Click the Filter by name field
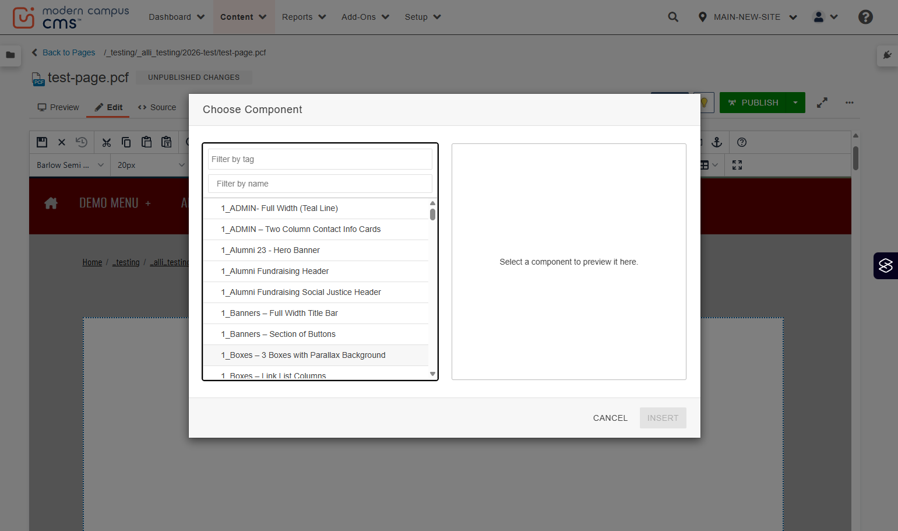The width and height of the screenshot is (898, 531). tap(320, 184)
